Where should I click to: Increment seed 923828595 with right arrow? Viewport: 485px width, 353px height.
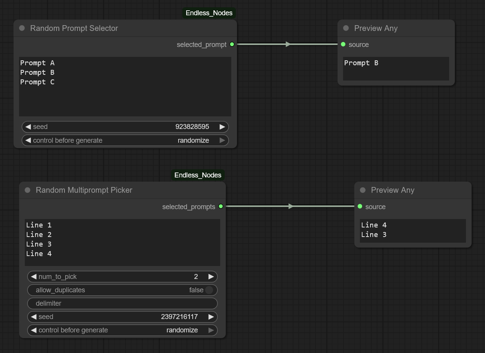tap(222, 127)
